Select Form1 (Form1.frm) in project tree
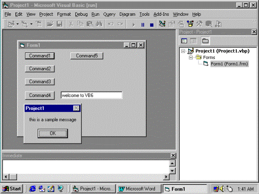 pos(229,64)
